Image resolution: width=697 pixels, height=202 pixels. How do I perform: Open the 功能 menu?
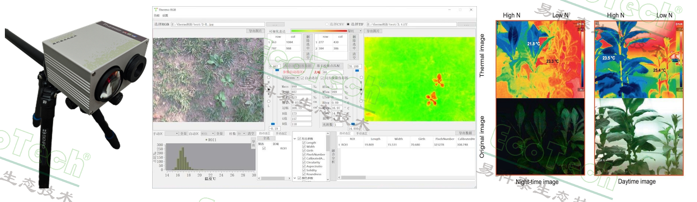tap(156, 15)
